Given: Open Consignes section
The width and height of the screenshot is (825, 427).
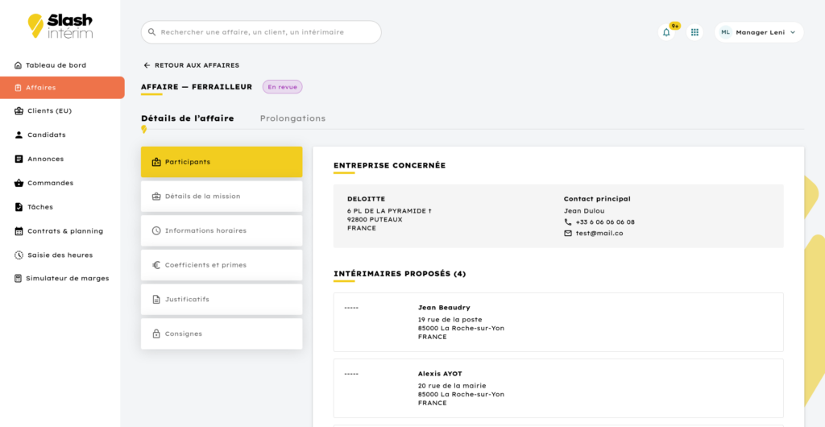Looking at the screenshot, I should [x=222, y=334].
